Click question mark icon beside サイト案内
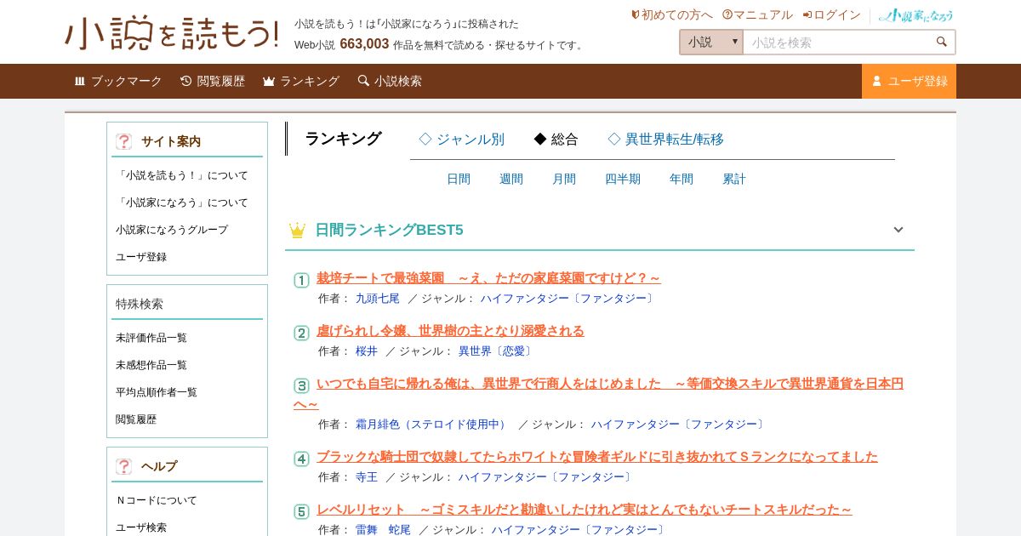The height and width of the screenshot is (536, 1021). click(124, 141)
